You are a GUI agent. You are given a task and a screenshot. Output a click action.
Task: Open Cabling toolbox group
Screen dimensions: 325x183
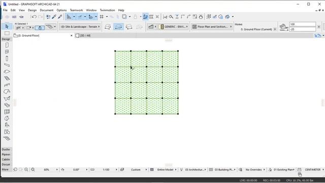(x=6, y=160)
